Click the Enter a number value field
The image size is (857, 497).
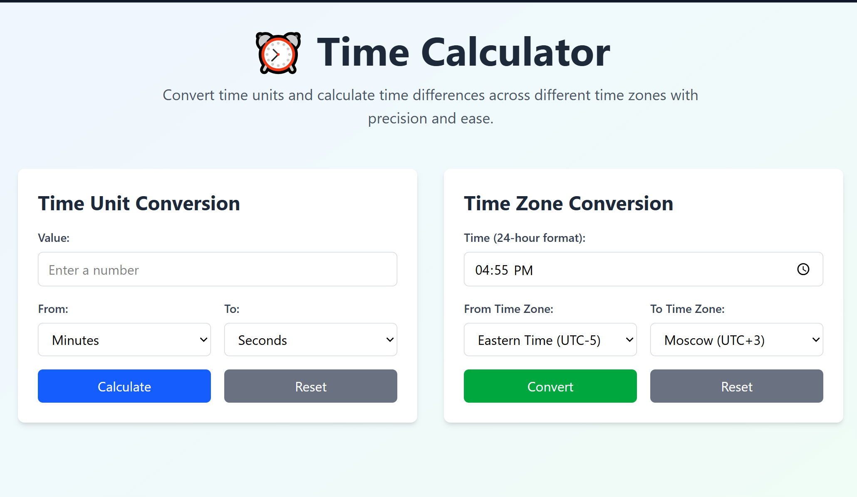pos(217,269)
